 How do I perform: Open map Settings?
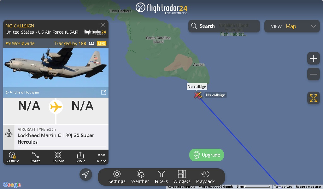[117, 177]
